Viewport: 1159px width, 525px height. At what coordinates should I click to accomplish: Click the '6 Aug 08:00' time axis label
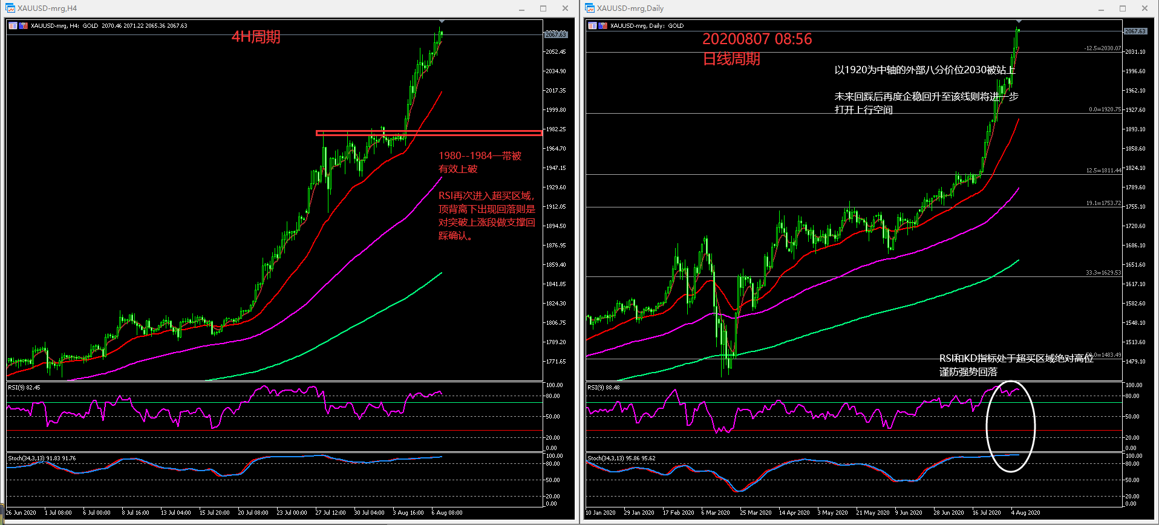pyautogui.click(x=447, y=513)
